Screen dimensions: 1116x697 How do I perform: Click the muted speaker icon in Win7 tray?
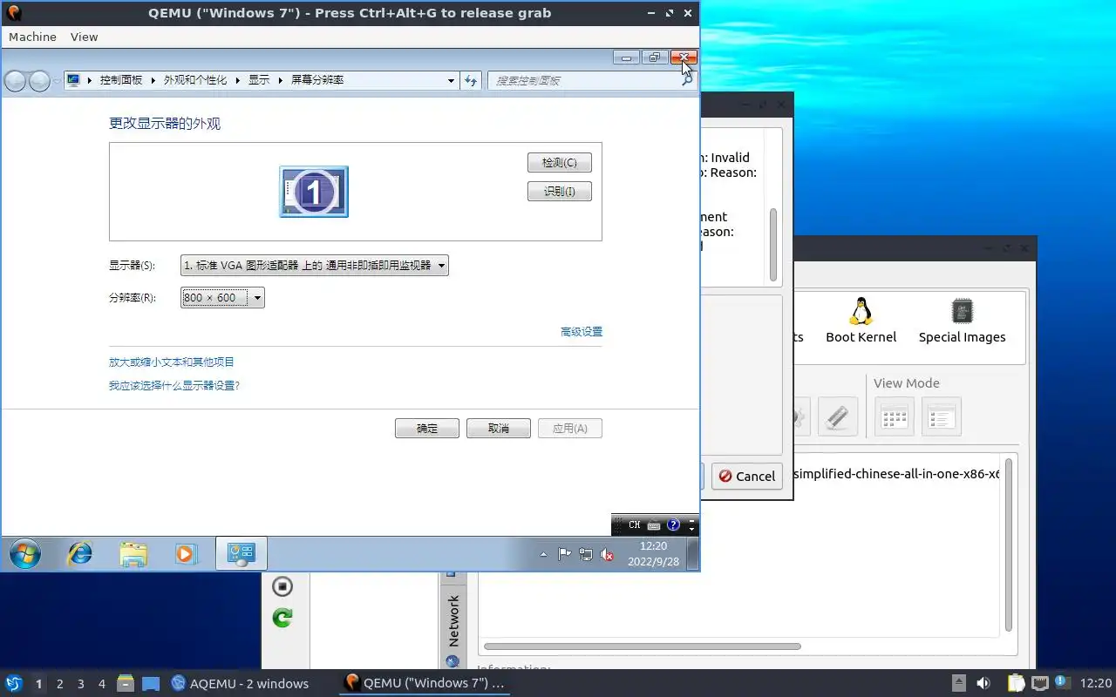[x=608, y=554]
